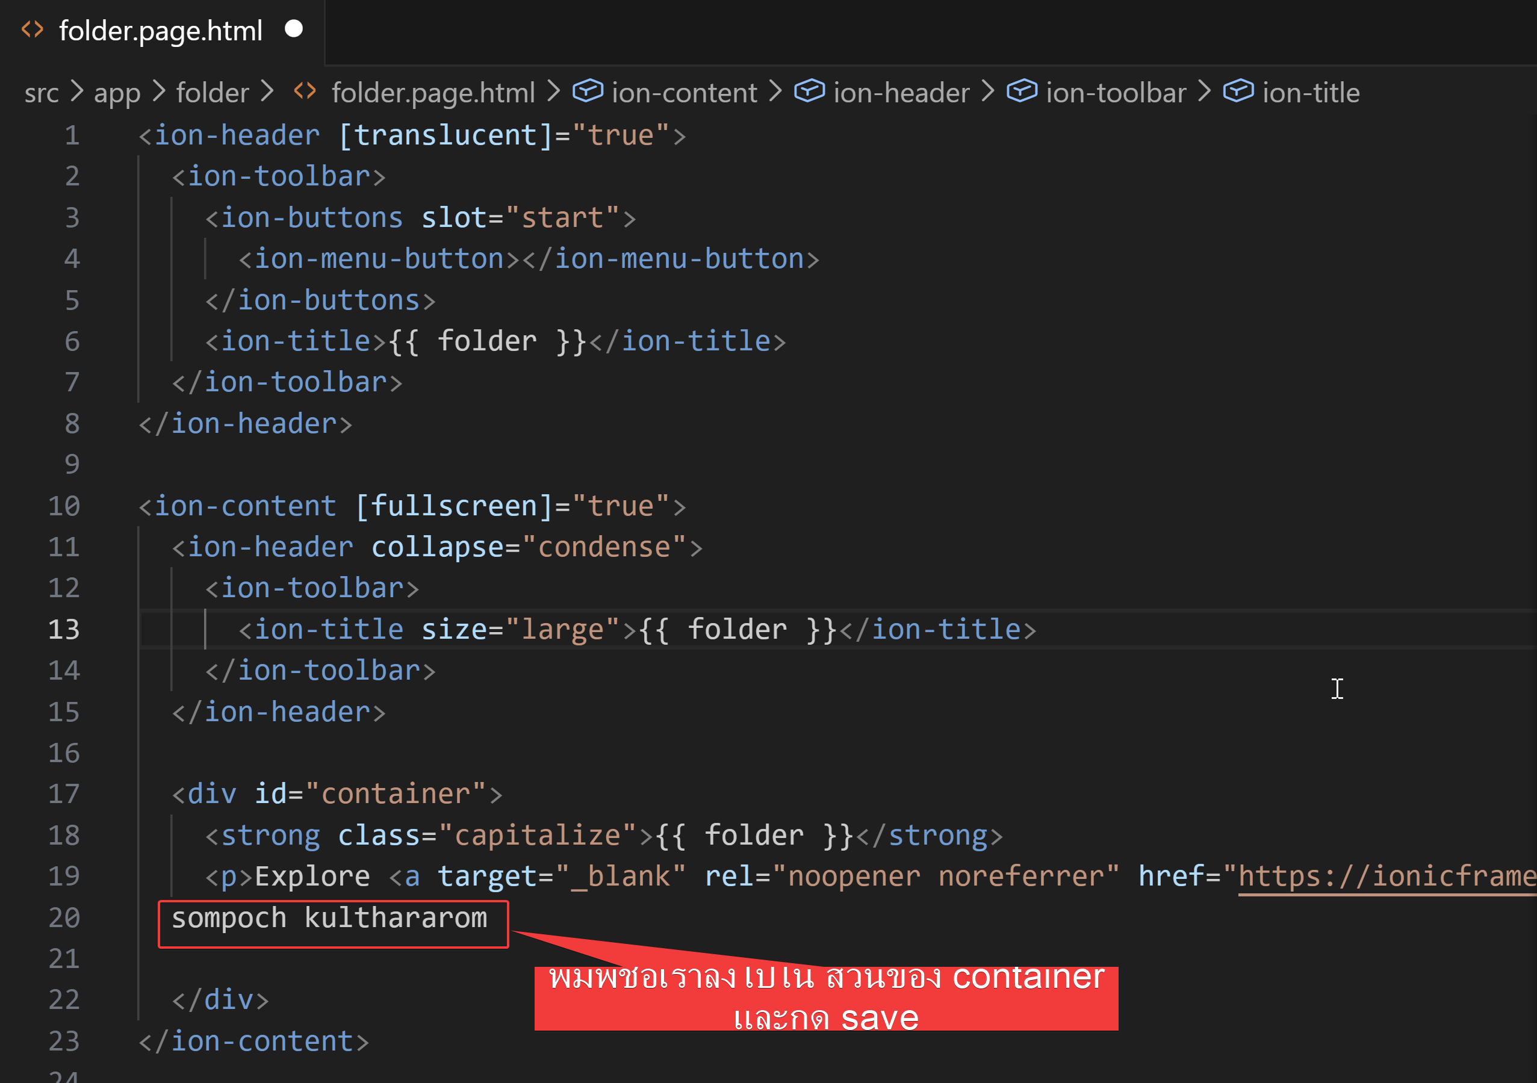Screen dimensions: 1537x1083
Task: Click the div id="container" opening tag
Action: coord(337,794)
